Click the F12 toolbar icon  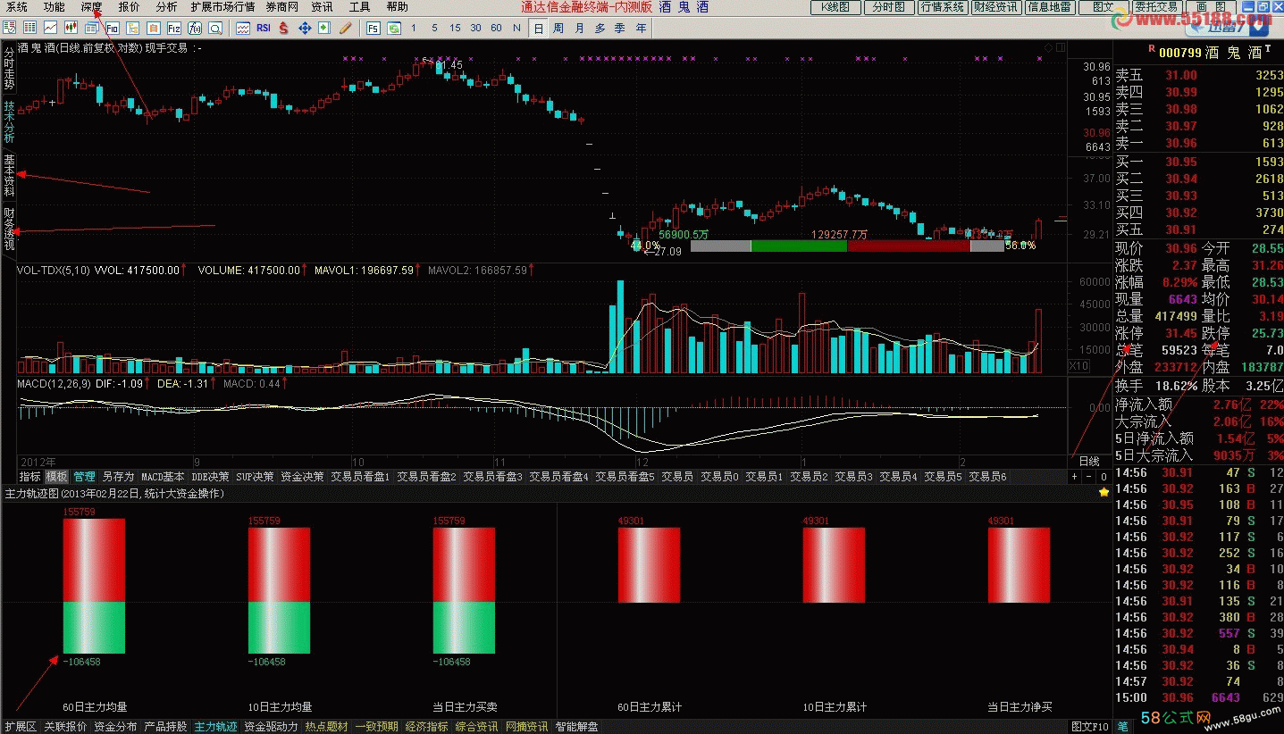[x=174, y=28]
